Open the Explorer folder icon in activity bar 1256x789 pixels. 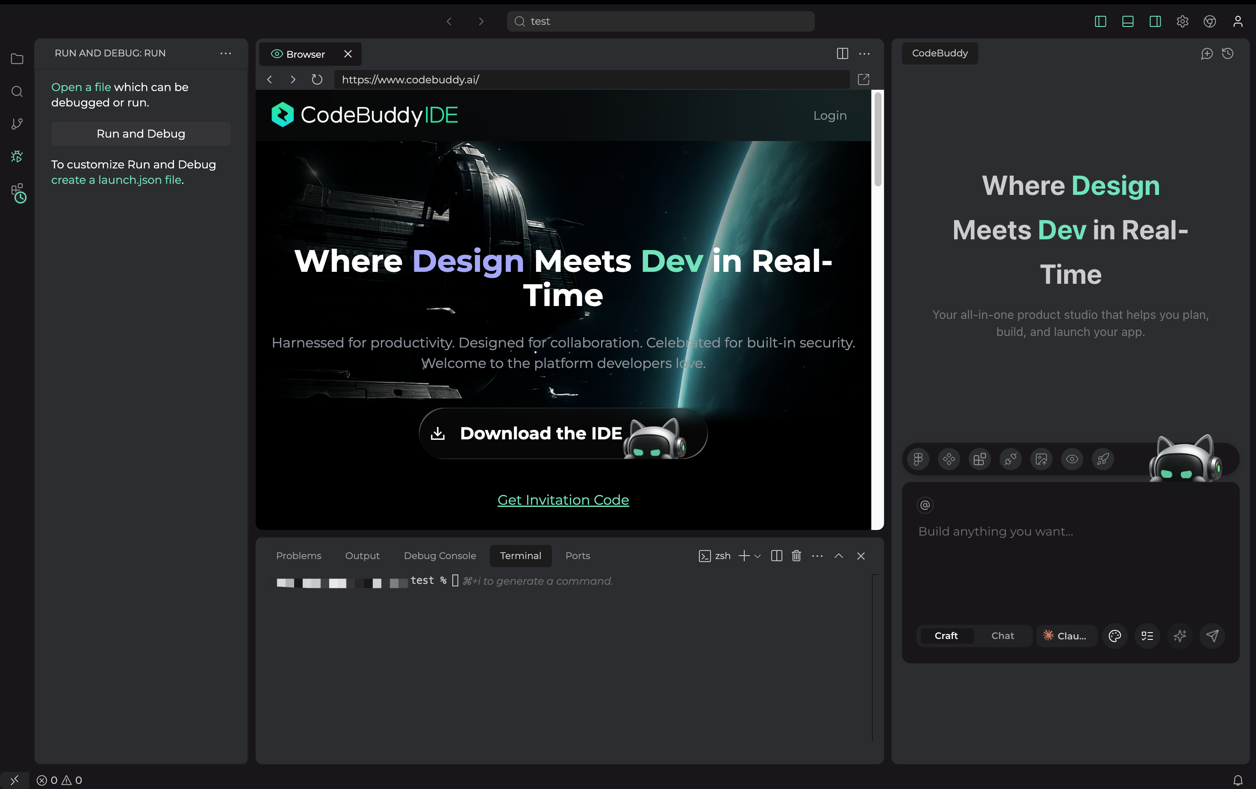17,59
